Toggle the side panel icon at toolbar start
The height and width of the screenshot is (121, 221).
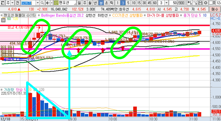[x=2, y=3]
